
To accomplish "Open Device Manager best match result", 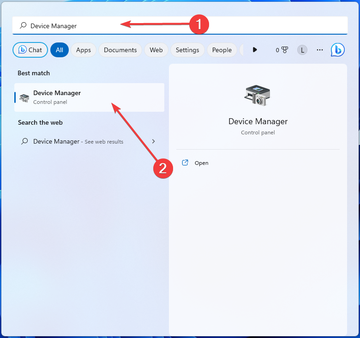I will click(90, 97).
